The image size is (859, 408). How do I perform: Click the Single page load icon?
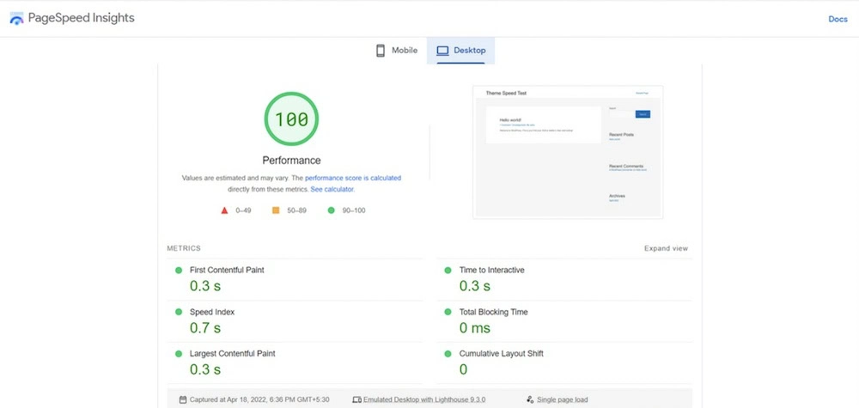click(x=529, y=399)
